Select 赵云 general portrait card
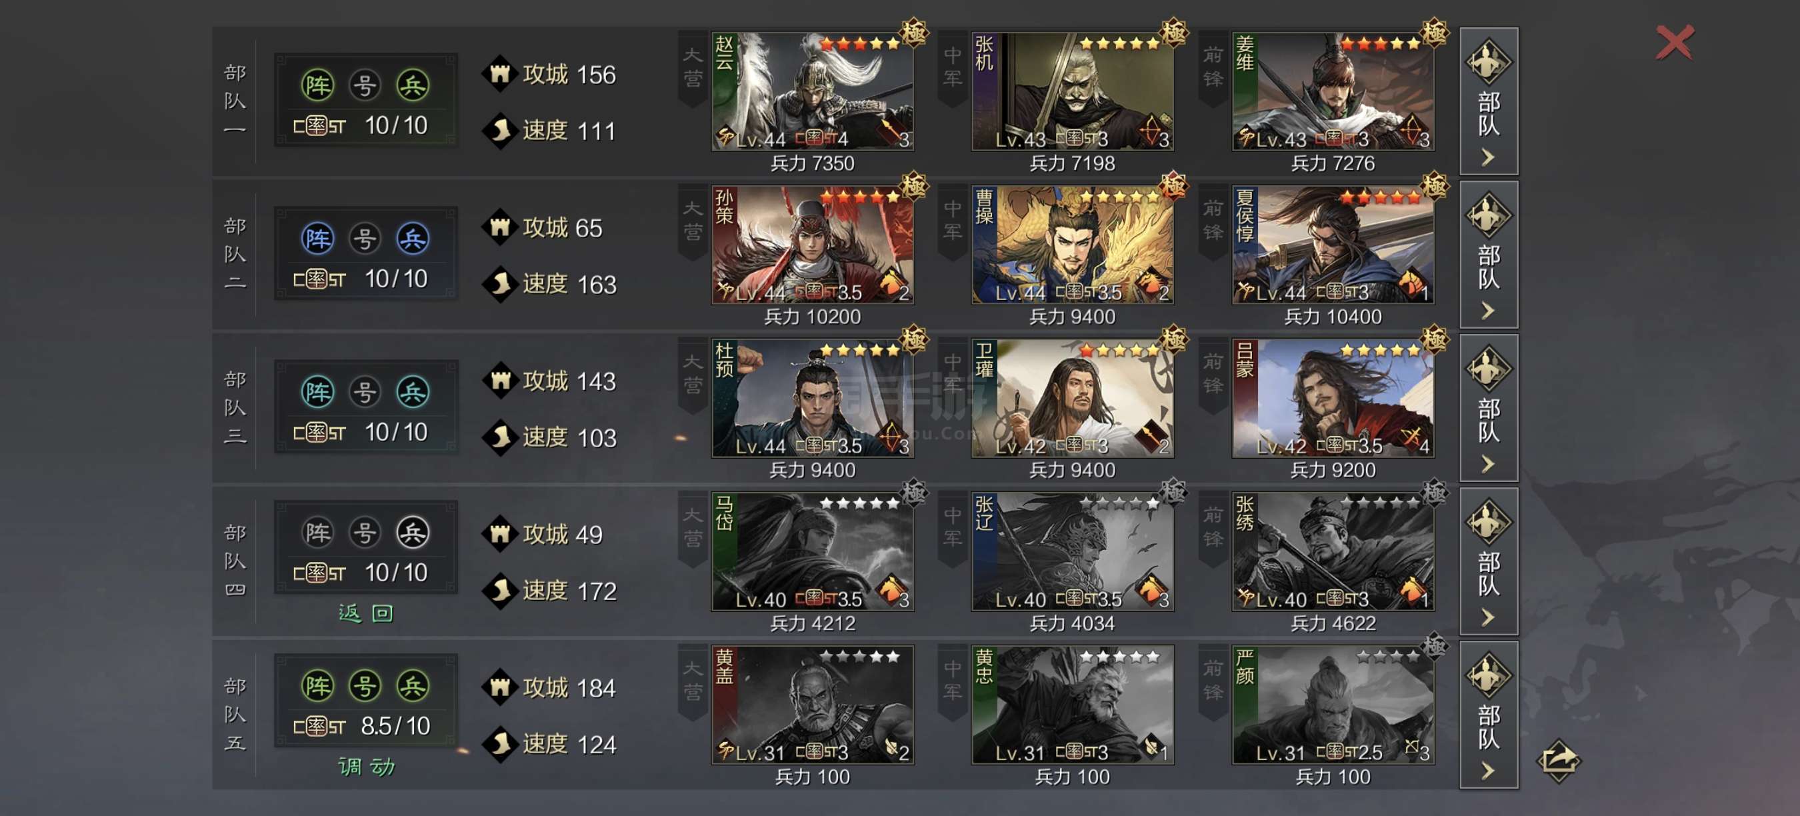This screenshot has height=816, width=1800. coord(812,91)
